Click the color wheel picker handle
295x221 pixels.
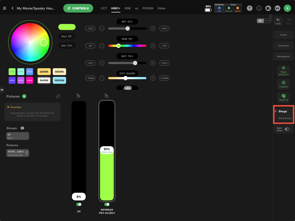[44, 43]
